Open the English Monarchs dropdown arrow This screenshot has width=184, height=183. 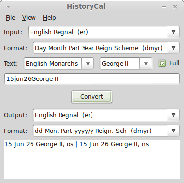[x=88, y=63]
